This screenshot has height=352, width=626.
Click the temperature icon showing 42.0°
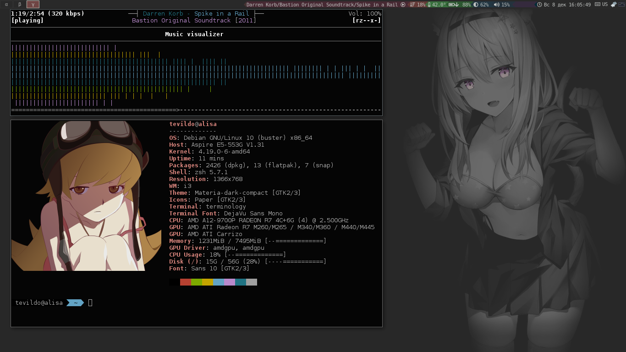coord(429,5)
